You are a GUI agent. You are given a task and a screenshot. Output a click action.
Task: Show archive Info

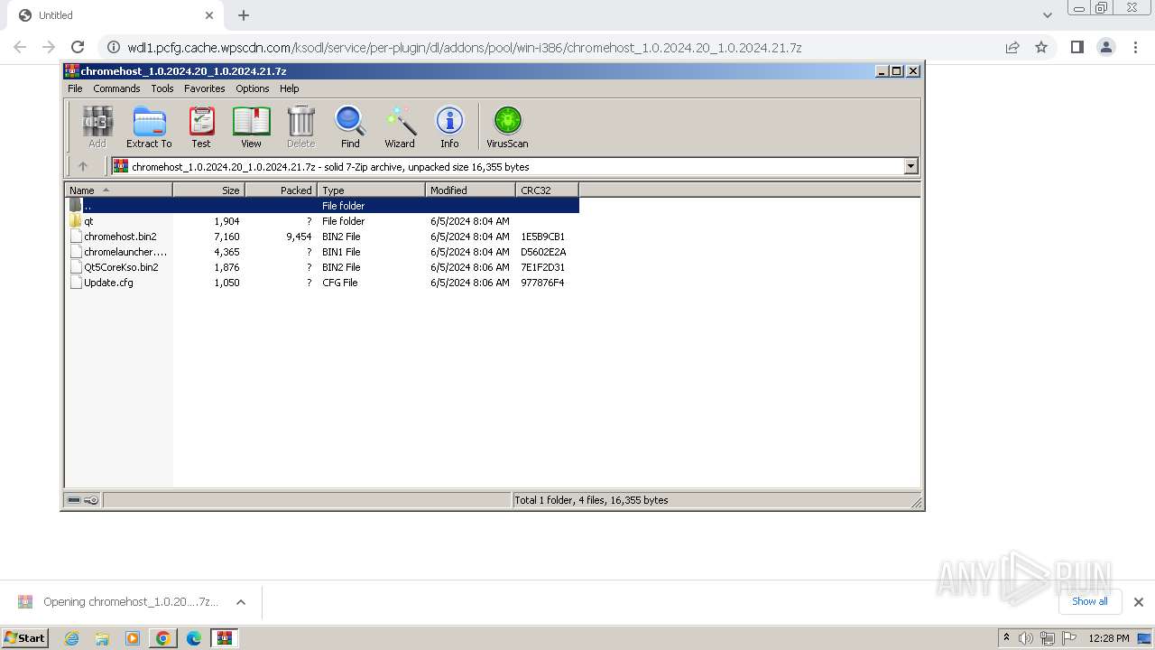click(449, 126)
